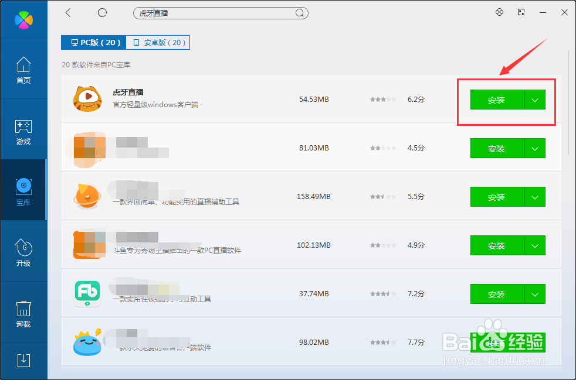The height and width of the screenshot is (380, 576).
Task: Click the colorful app logo in sidebar
Action: click(x=23, y=20)
